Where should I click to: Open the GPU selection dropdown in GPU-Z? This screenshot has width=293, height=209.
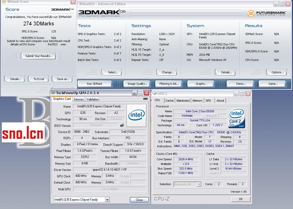pyautogui.click(x=107, y=200)
